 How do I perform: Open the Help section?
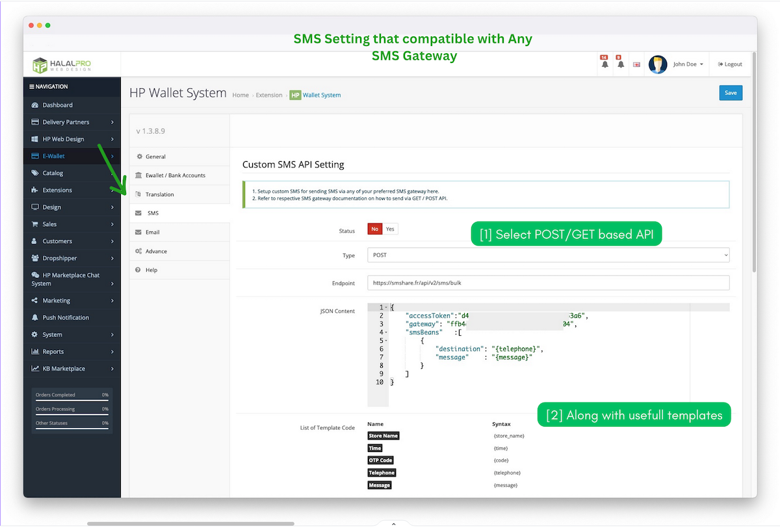149,270
